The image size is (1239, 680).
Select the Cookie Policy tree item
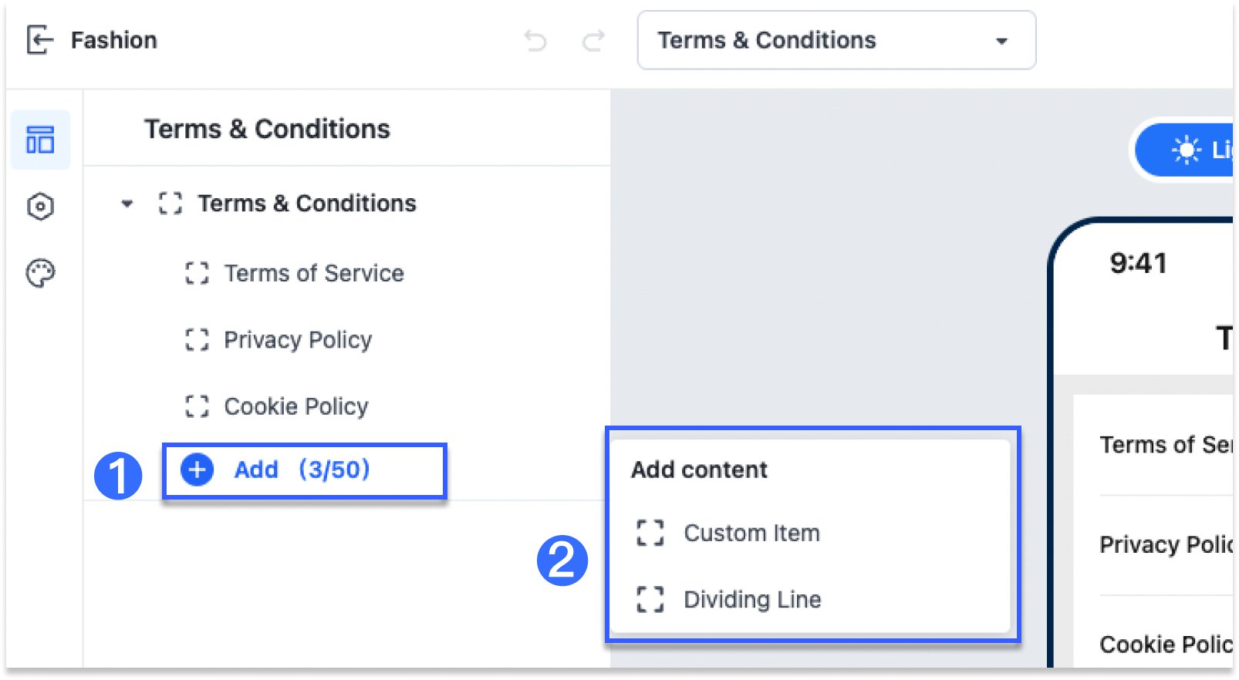pyautogui.click(x=295, y=406)
